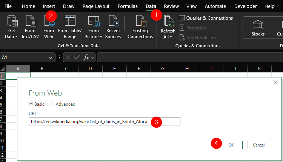Import data From Text/CSV
283x162 pixels.
pos(30,27)
